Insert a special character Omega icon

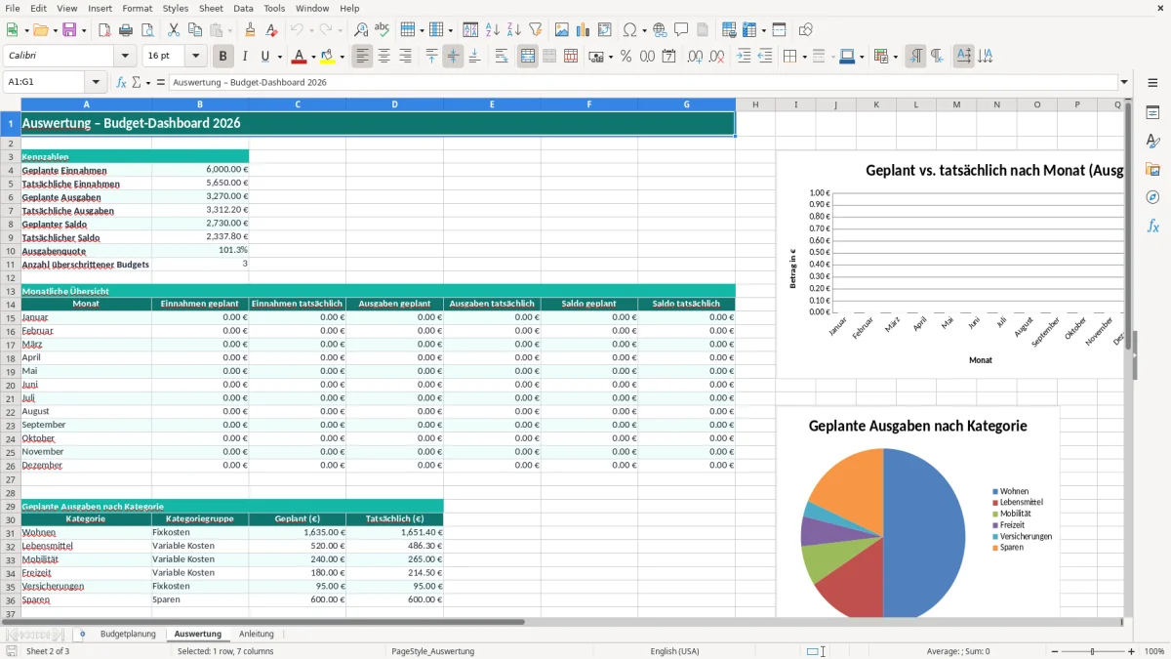628,30
